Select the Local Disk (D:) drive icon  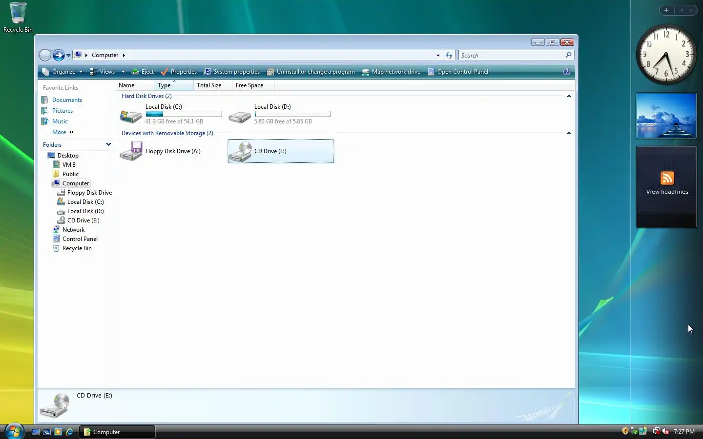point(240,116)
